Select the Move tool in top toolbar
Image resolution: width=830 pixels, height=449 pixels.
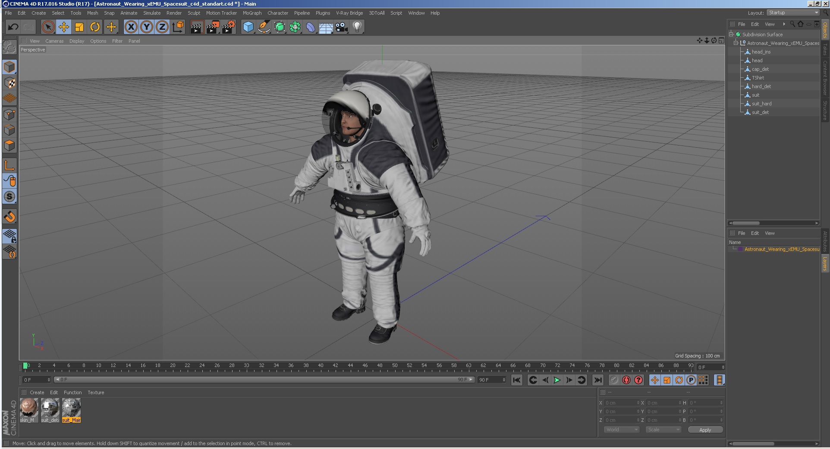tap(64, 27)
